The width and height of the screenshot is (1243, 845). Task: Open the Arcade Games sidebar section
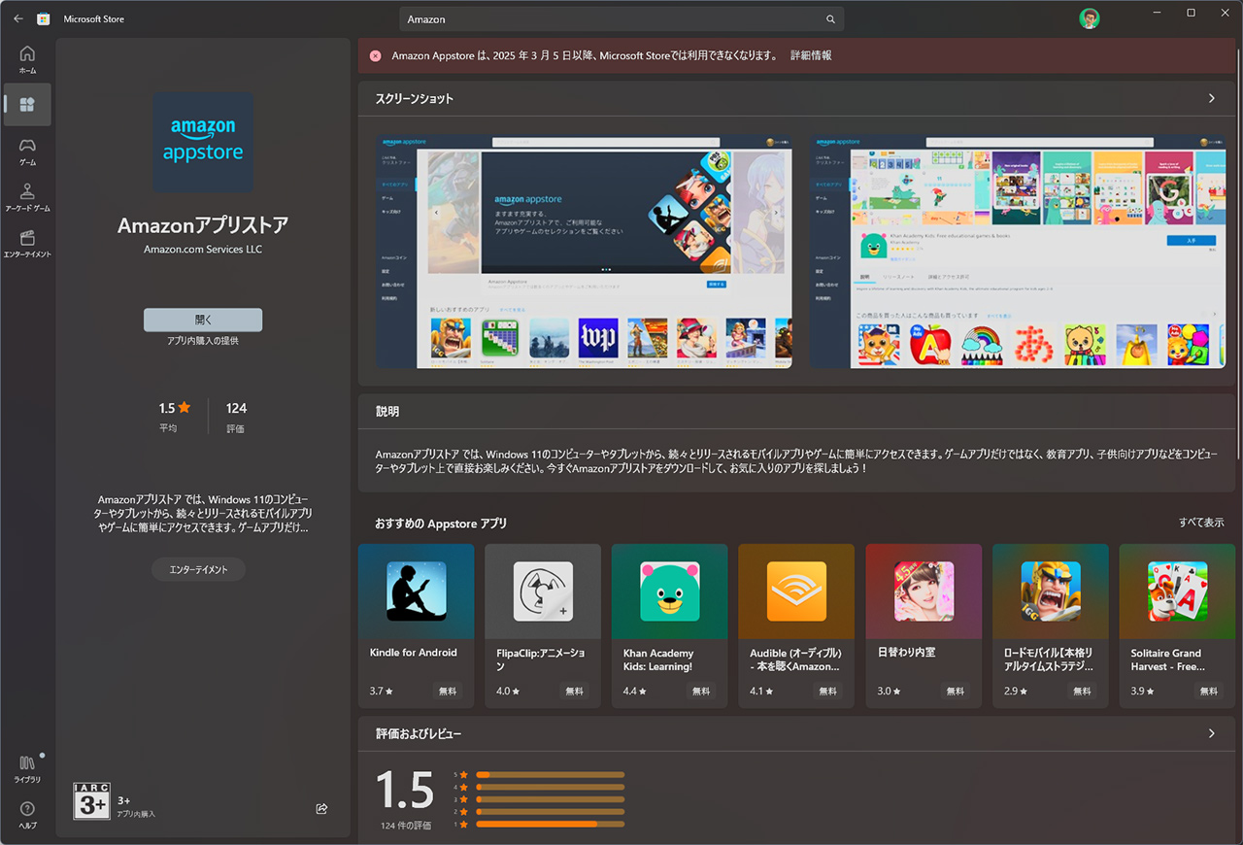27,197
